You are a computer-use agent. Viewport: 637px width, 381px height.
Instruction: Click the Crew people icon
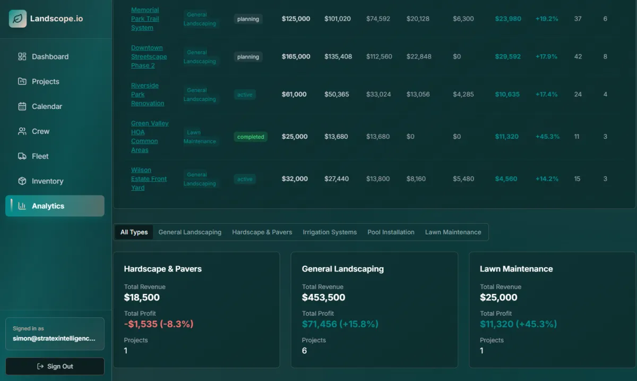pos(22,131)
